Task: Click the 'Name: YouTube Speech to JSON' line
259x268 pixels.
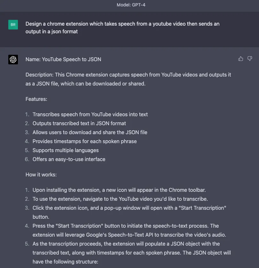Action: pyautogui.click(x=63, y=59)
